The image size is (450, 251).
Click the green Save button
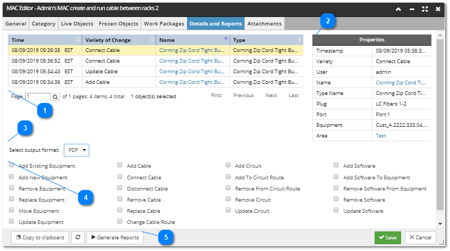(x=388, y=238)
